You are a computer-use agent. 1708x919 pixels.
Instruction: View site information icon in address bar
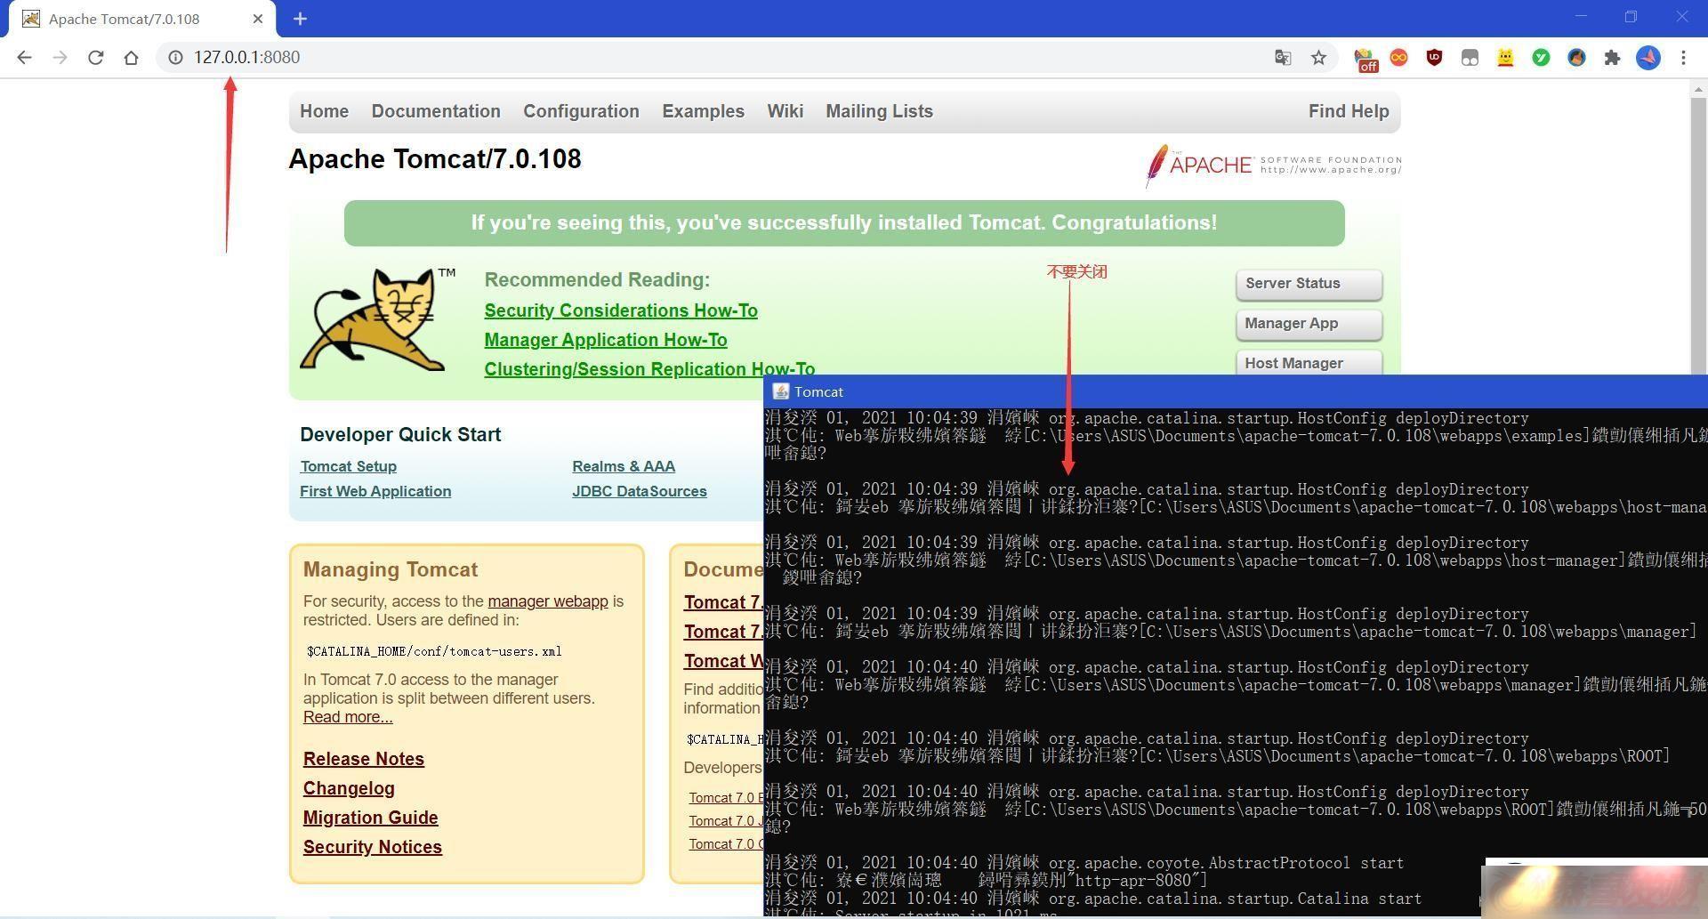175,57
